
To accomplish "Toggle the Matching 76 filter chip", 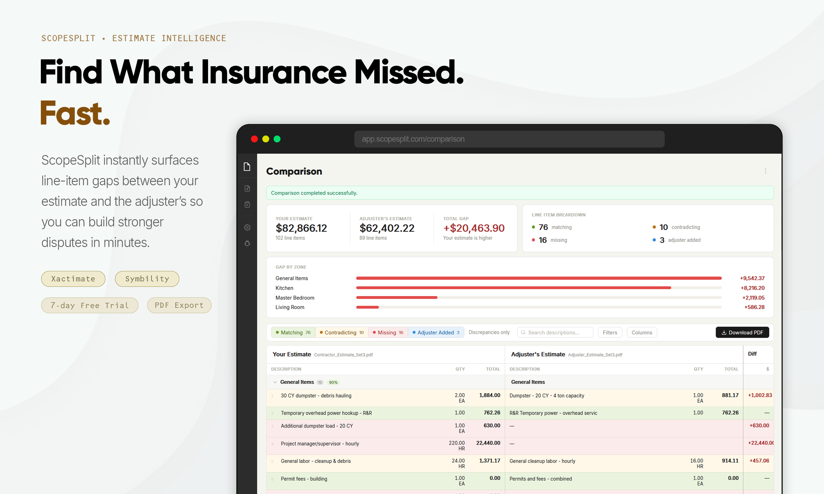I will coord(293,332).
